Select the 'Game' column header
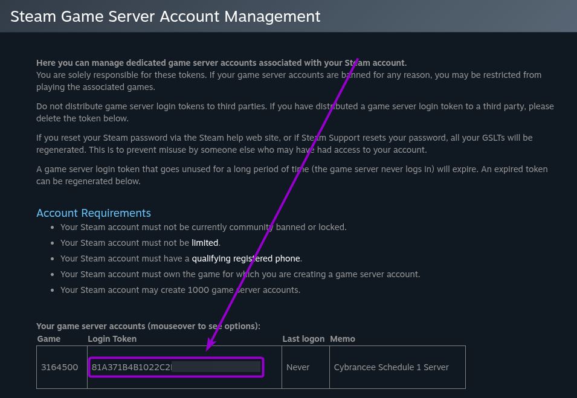577x398 pixels. [48, 339]
